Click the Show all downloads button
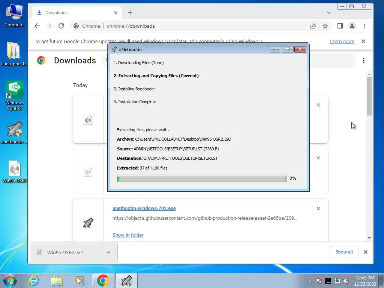 344,252
